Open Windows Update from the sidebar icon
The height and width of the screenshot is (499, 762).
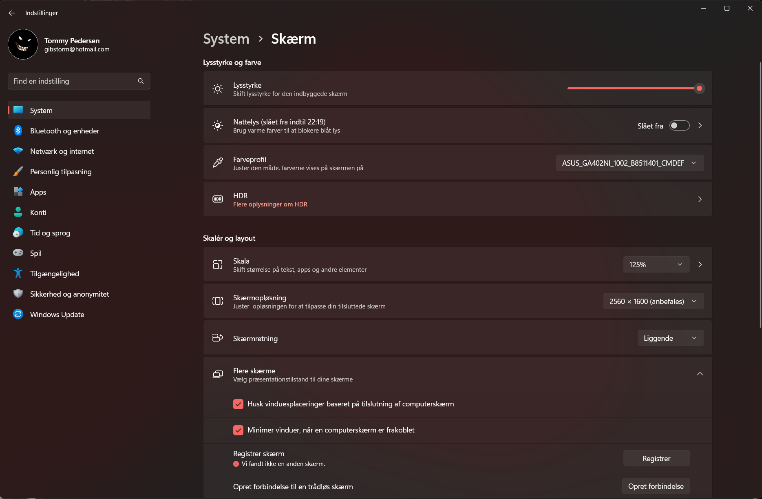pos(18,314)
